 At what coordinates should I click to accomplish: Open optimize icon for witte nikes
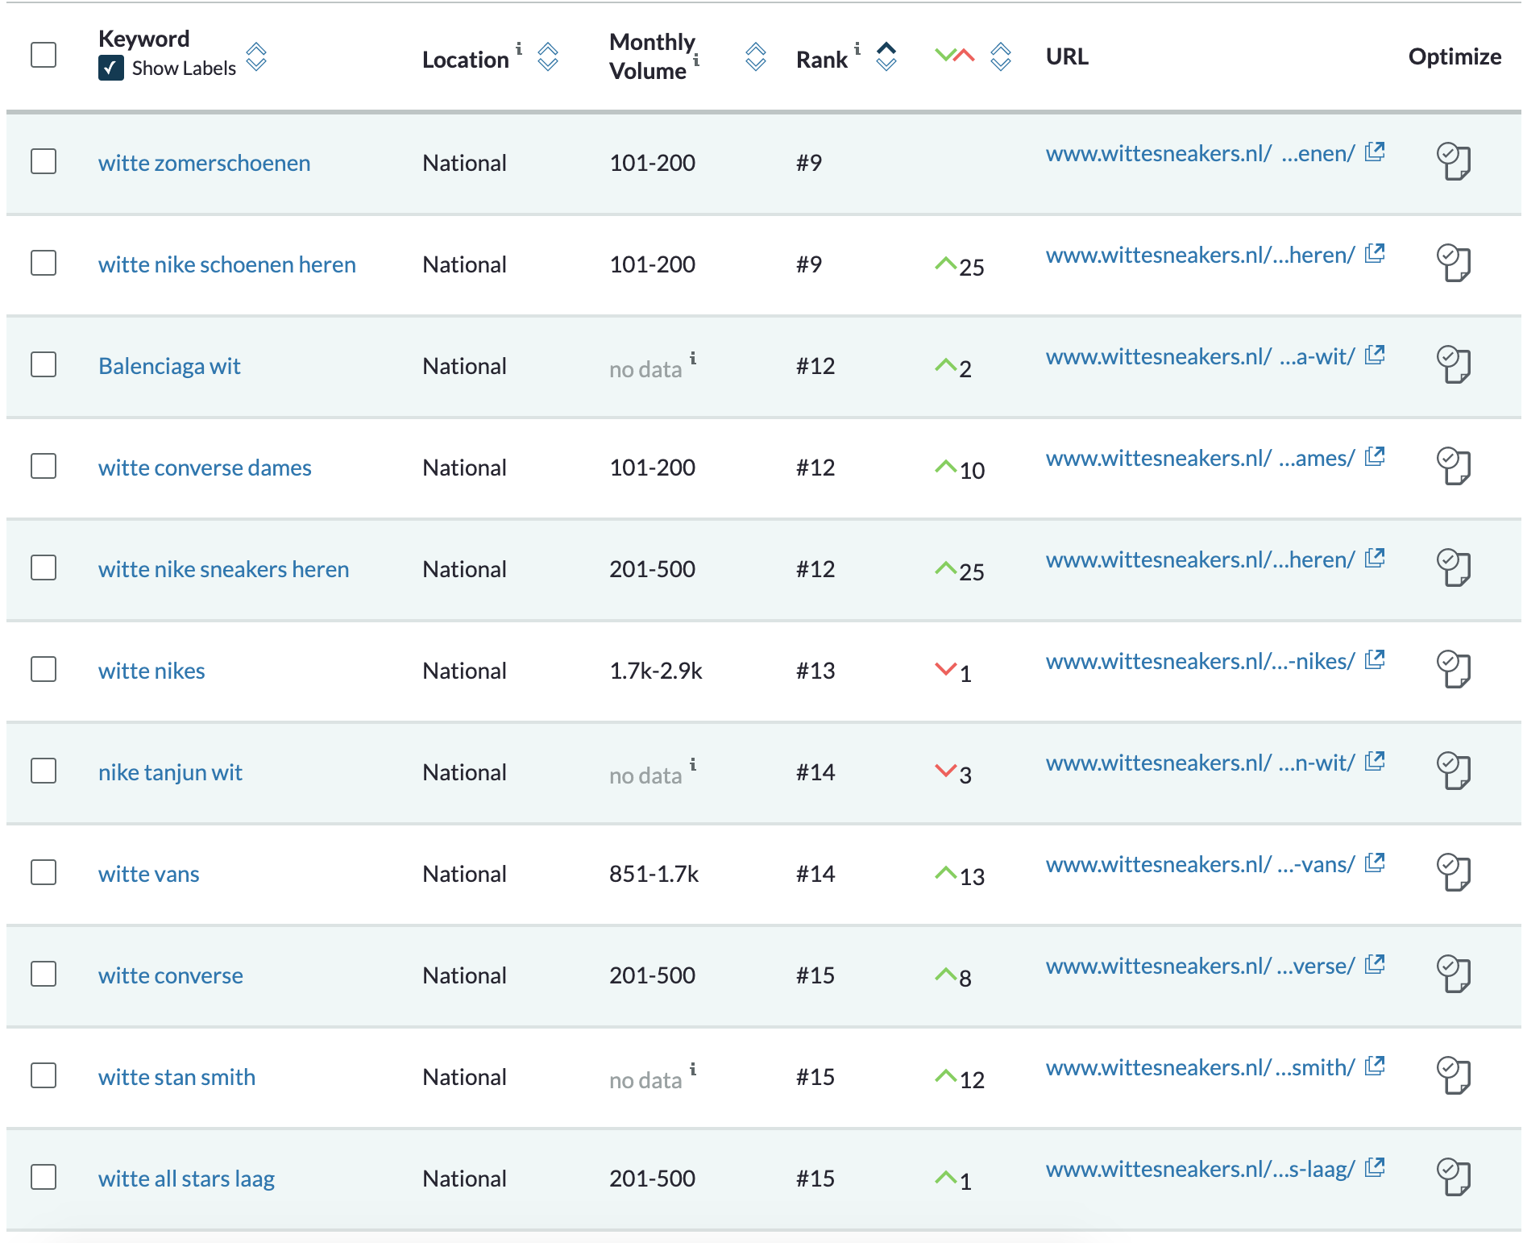coord(1454,669)
